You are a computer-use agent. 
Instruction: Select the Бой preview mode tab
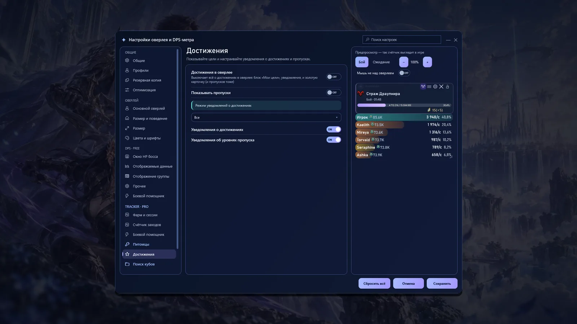tap(362, 62)
